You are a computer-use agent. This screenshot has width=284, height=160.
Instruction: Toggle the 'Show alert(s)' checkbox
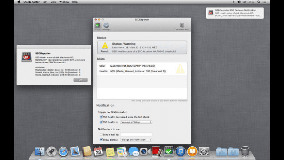[101, 139]
